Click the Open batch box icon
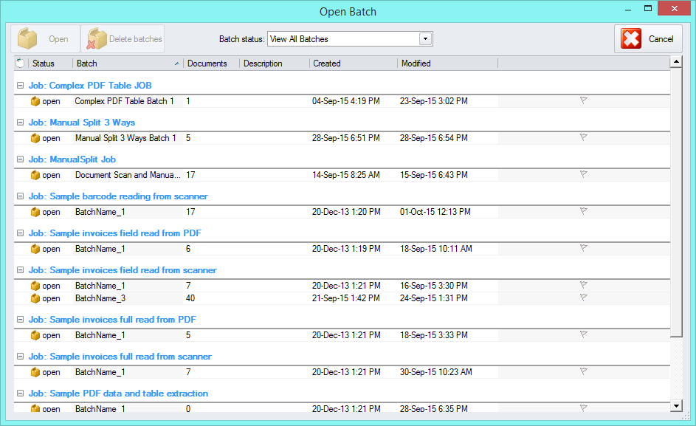The image size is (696, 426). 28,39
